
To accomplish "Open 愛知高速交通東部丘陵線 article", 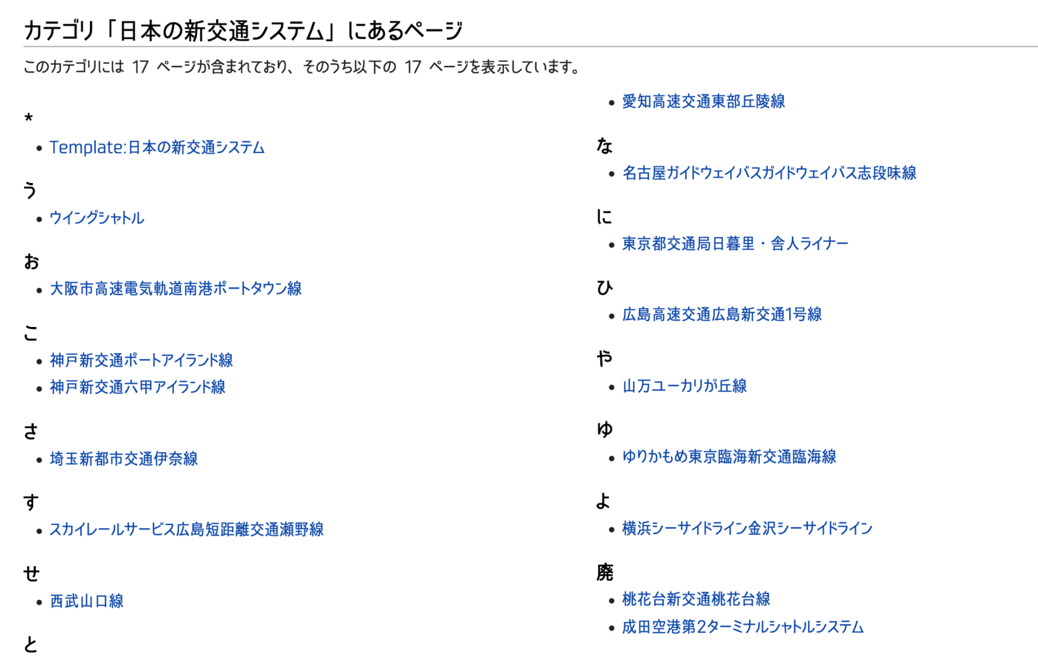I will coord(703,102).
